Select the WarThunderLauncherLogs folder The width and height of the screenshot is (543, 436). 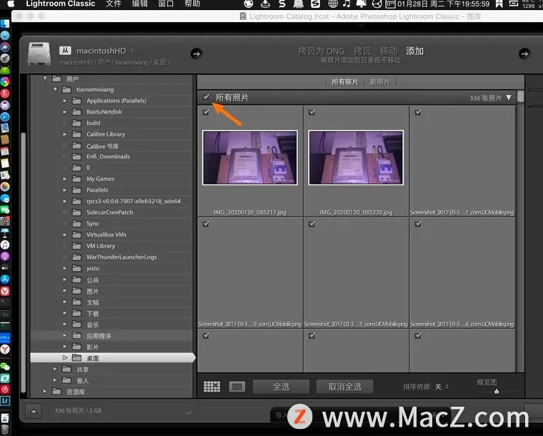pyautogui.click(x=121, y=257)
